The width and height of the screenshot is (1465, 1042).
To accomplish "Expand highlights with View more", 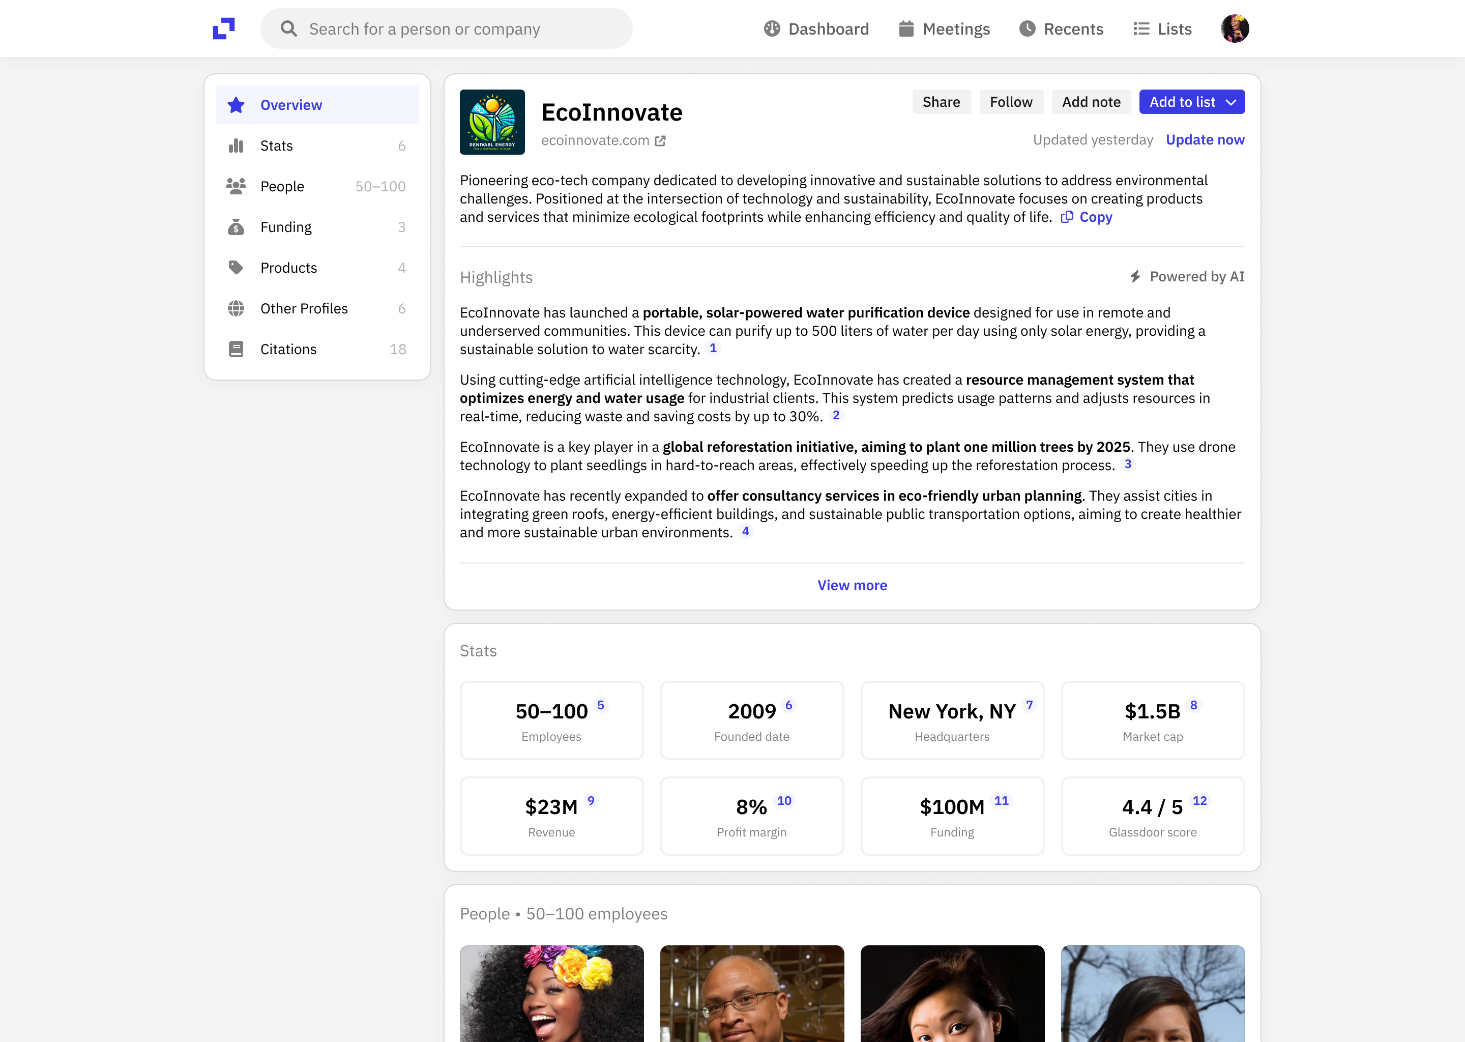I will coord(852,585).
